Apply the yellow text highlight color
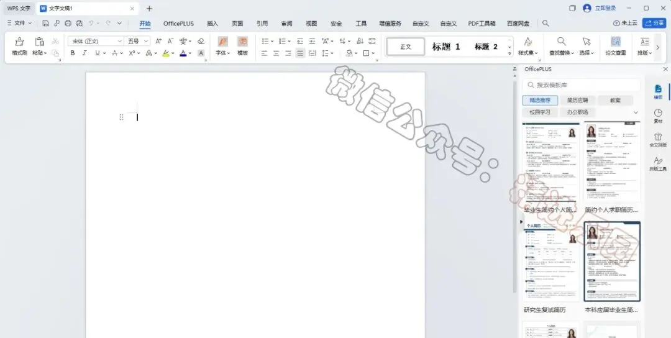The height and width of the screenshot is (338, 671). click(x=166, y=53)
